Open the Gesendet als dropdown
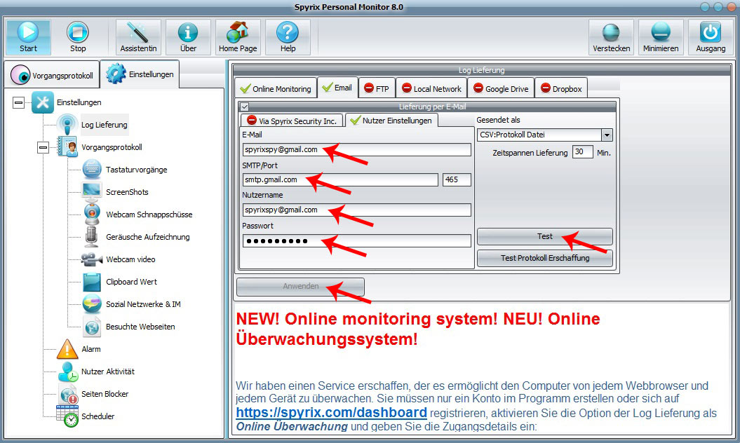Screen dimensions: 740x443 pos(607,135)
